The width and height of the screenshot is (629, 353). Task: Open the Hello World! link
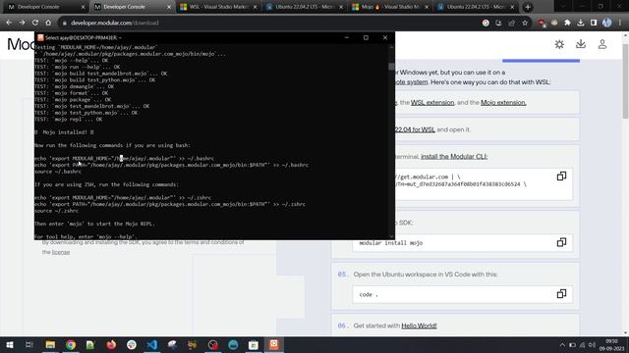tap(419, 326)
